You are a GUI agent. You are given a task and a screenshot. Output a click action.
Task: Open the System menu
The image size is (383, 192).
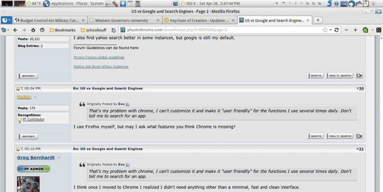[x=97, y=3]
